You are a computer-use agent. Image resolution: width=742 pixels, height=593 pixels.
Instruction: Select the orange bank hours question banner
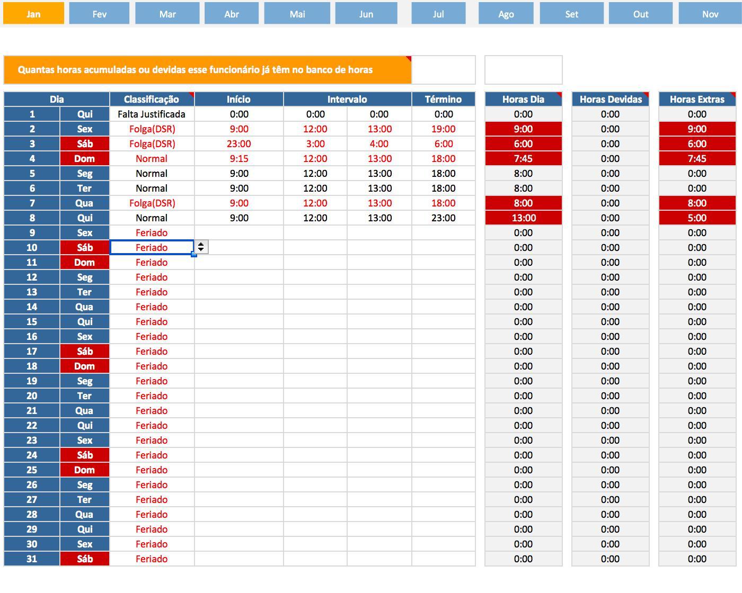pyautogui.click(x=207, y=70)
